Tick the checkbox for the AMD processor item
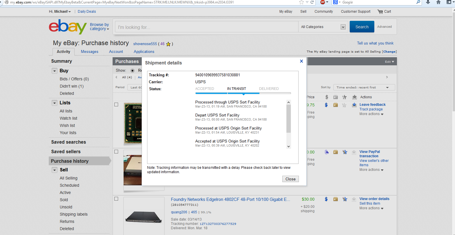The height and width of the screenshot is (235, 455). point(116,105)
